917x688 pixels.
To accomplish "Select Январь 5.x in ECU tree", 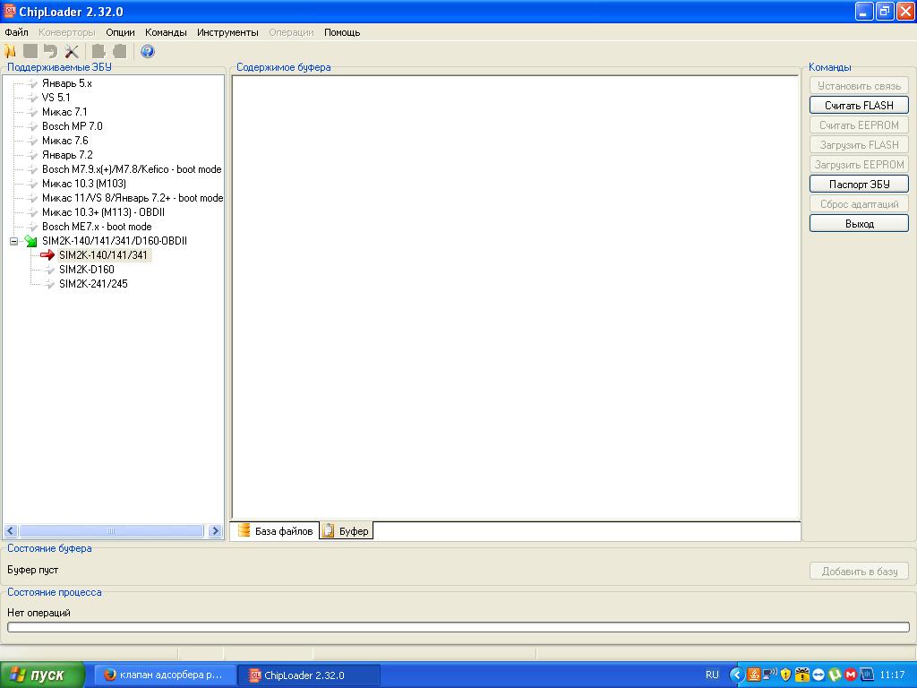I will 66,83.
